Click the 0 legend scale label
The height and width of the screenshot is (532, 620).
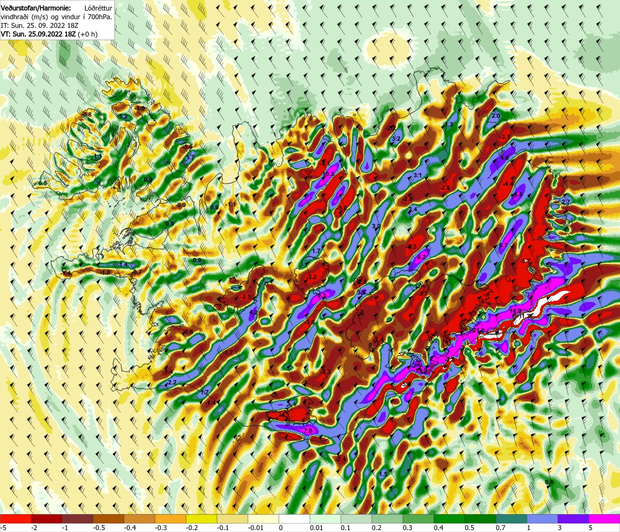[x=281, y=528]
